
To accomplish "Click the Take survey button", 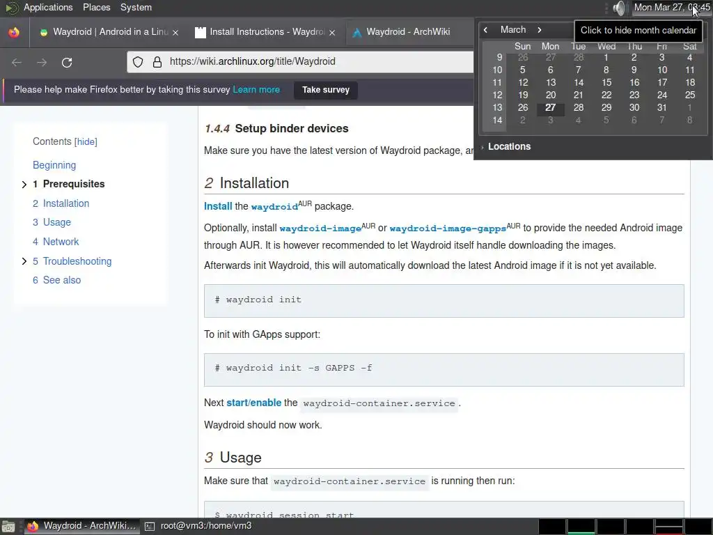I will click(x=326, y=90).
